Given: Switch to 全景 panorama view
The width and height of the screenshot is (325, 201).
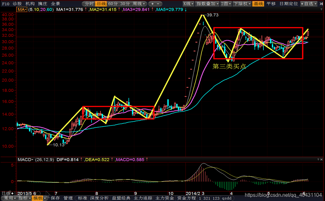Looking at the screenshot, I should [x=55, y=4].
